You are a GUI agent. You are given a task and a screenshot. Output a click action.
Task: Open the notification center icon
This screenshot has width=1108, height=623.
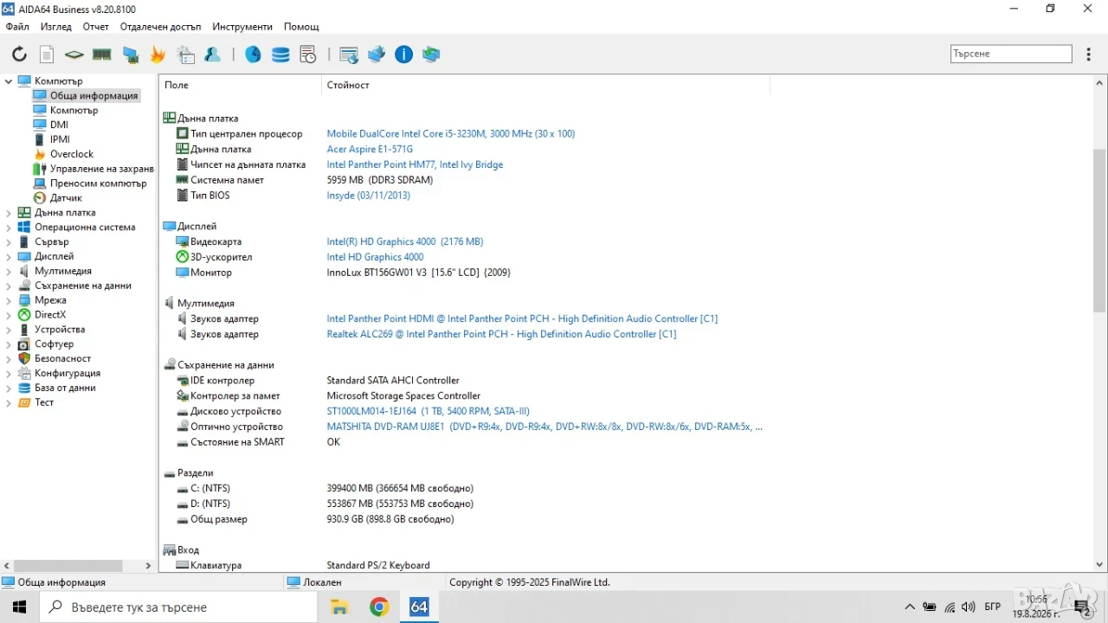tap(1081, 607)
